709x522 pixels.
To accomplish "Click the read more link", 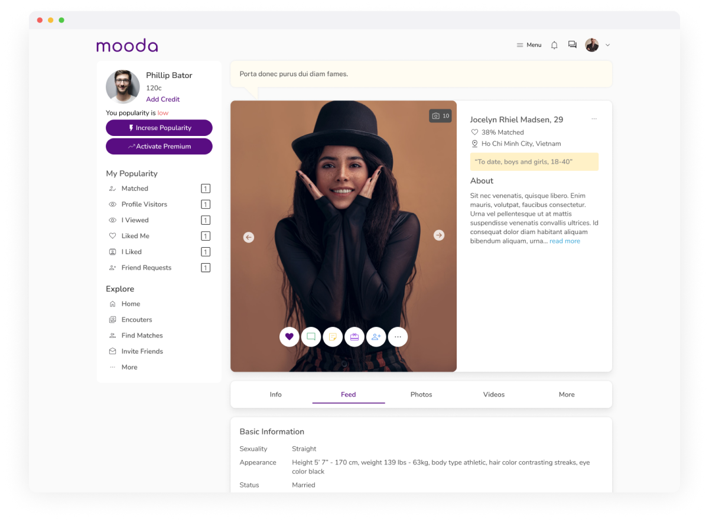I will tap(565, 241).
